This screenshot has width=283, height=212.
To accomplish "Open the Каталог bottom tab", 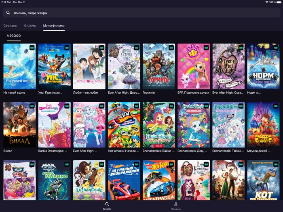I will pyautogui.click(x=107, y=206).
